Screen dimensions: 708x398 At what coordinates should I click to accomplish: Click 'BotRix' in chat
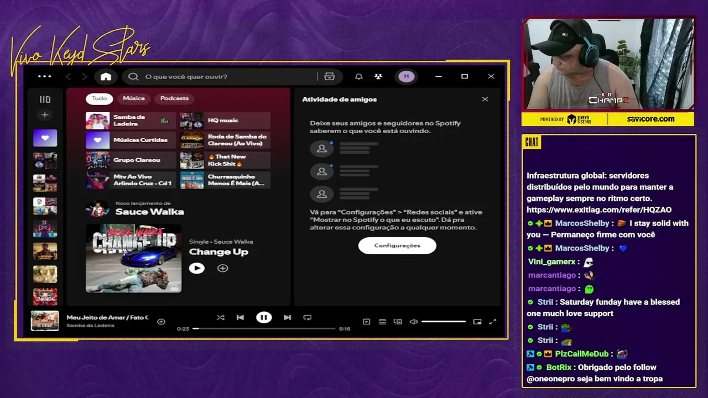click(559, 367)
